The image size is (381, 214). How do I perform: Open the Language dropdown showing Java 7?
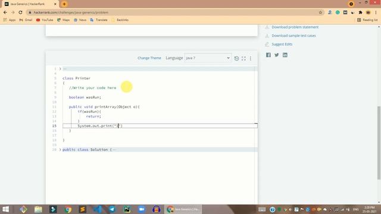click(x=208, y=58)
